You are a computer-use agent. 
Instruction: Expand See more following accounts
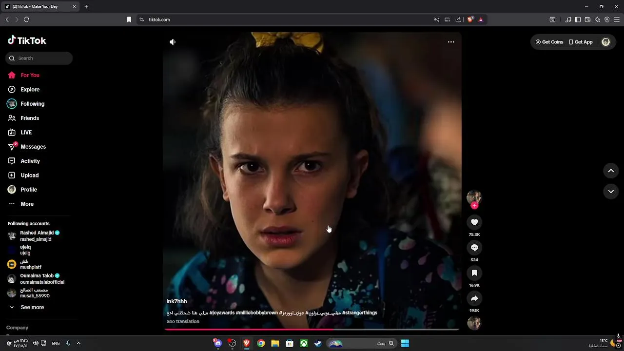click(27, 308)
